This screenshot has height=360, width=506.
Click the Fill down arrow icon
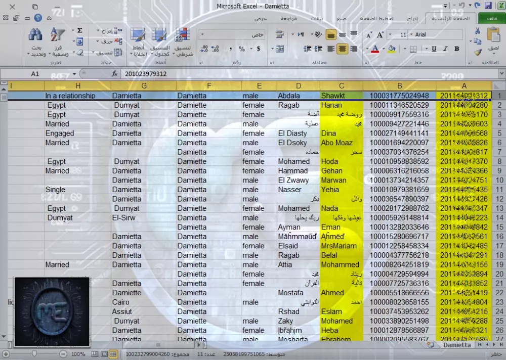point(80,41)
